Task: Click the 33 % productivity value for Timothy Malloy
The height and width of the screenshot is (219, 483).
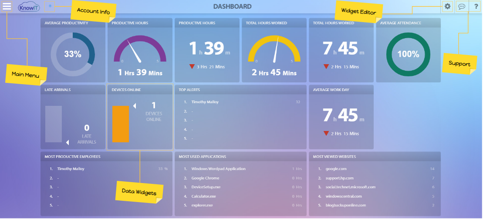Action: pyautogui.click(x=162, y=169)
